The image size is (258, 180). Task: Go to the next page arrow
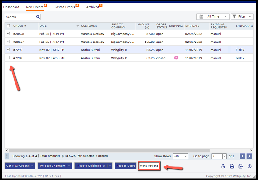(x=249, y=156)
